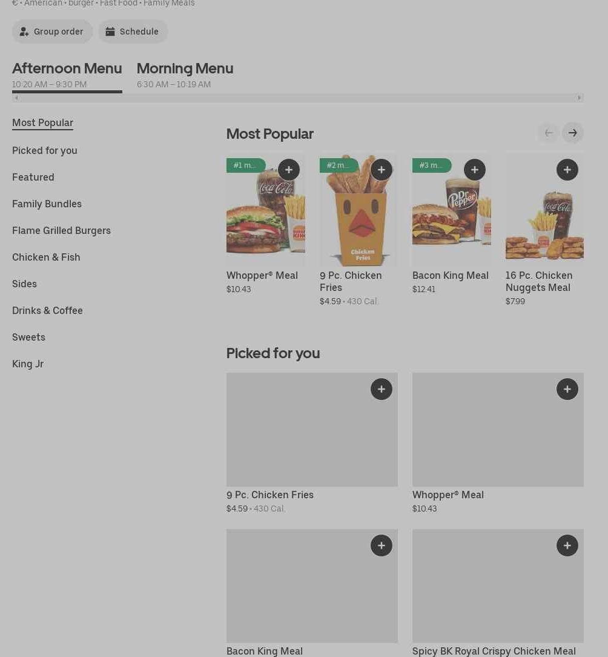Add Bacon King Meal in Picked for you
Screen dimensions: 608x657
(x=382, y=545)
